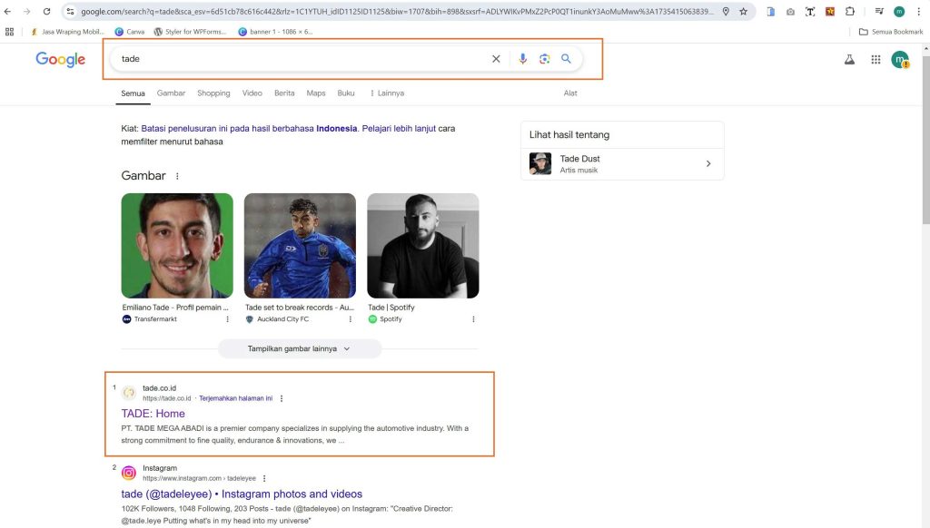
Task: Open the TADE: Home result link
Action: (x=153, y=414)
